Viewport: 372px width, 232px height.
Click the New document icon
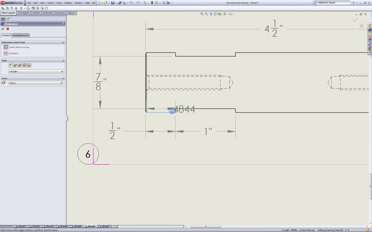[98, 3]
